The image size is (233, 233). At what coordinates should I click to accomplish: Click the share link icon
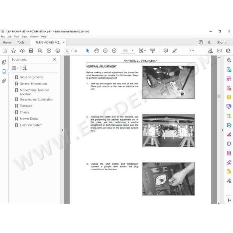pyautogui.click(x=210, y=51)
